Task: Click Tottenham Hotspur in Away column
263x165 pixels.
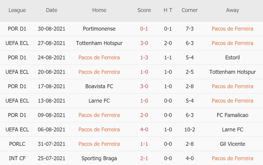Action: (x=232, y=72)
